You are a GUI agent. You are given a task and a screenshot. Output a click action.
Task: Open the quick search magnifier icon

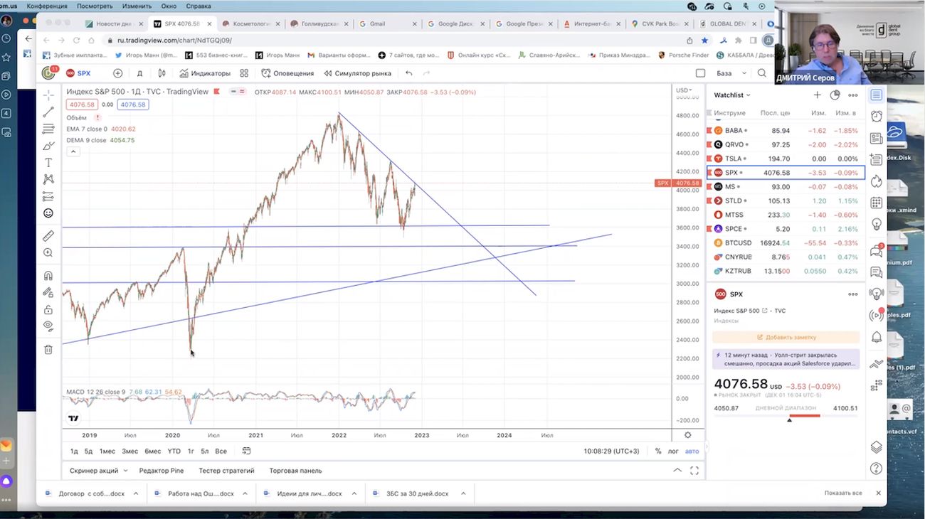761,73
